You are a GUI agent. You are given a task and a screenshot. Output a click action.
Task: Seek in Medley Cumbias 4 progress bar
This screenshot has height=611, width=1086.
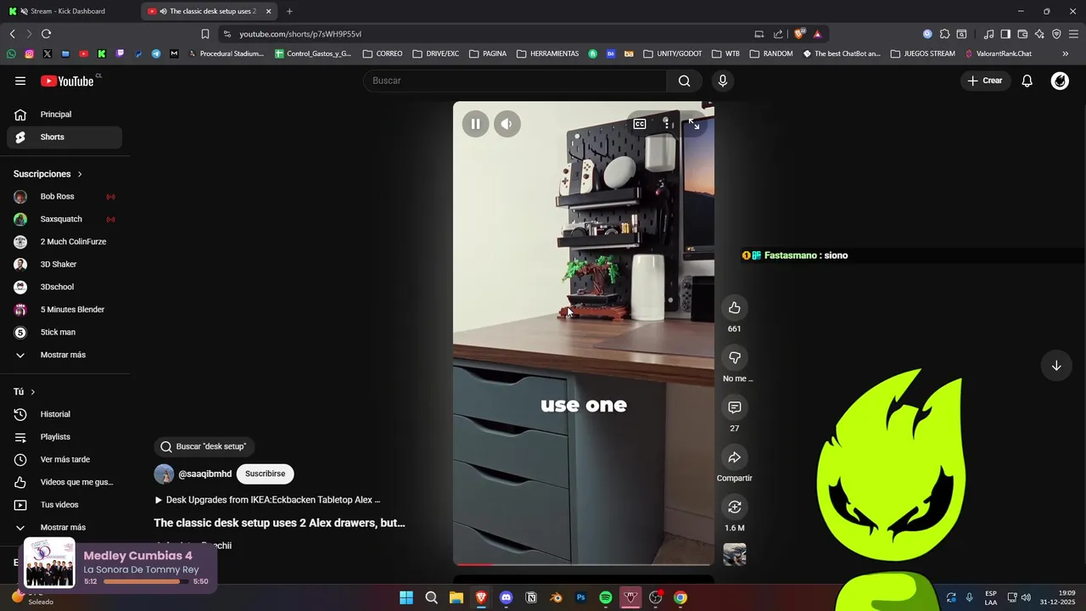[146, 582]
